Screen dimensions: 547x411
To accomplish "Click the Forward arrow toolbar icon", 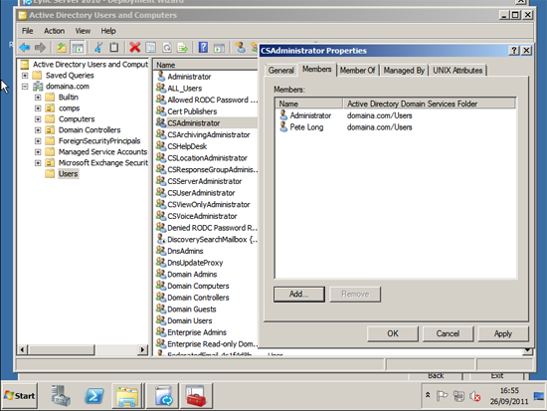I will (x=40, y=47).
